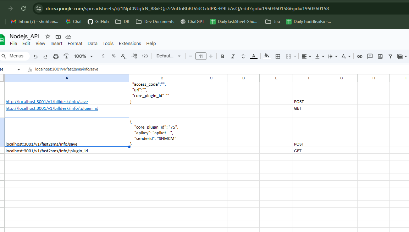Click the Insert link icon
The width and height of the screenshot is (409, 232).
[x=359, y=56]
